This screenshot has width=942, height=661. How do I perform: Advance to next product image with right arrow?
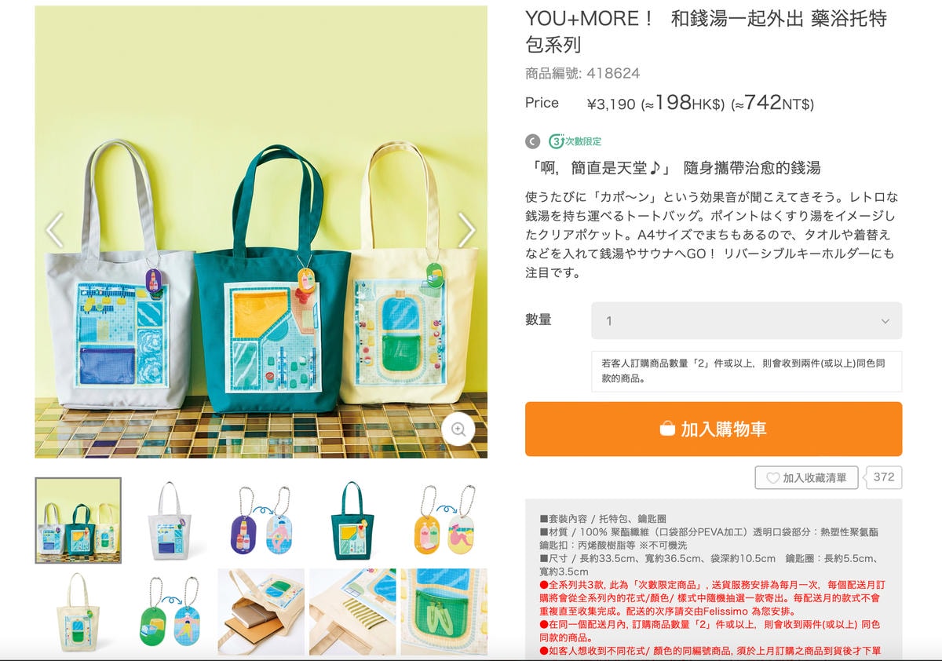point(467,230)
